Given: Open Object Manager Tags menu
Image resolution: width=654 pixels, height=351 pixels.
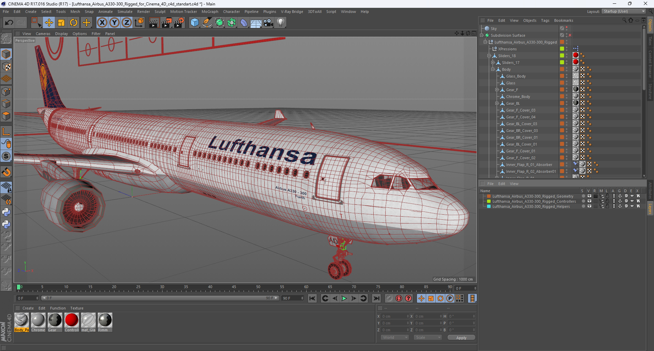Looking at the screenshot, I should (x=545, y=20).
